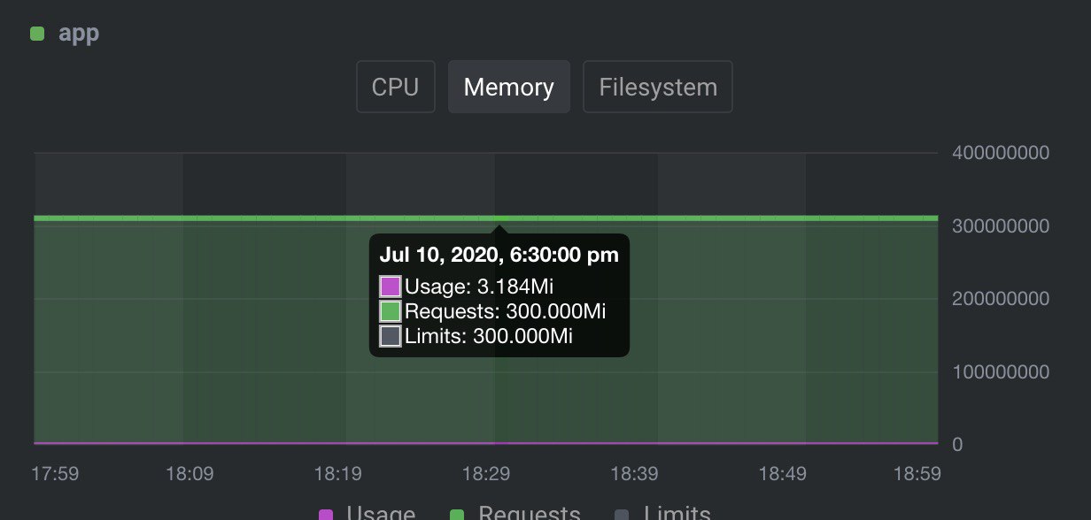
Task: Click the 18:09 time axis label
Action: [x=190, y=474]
